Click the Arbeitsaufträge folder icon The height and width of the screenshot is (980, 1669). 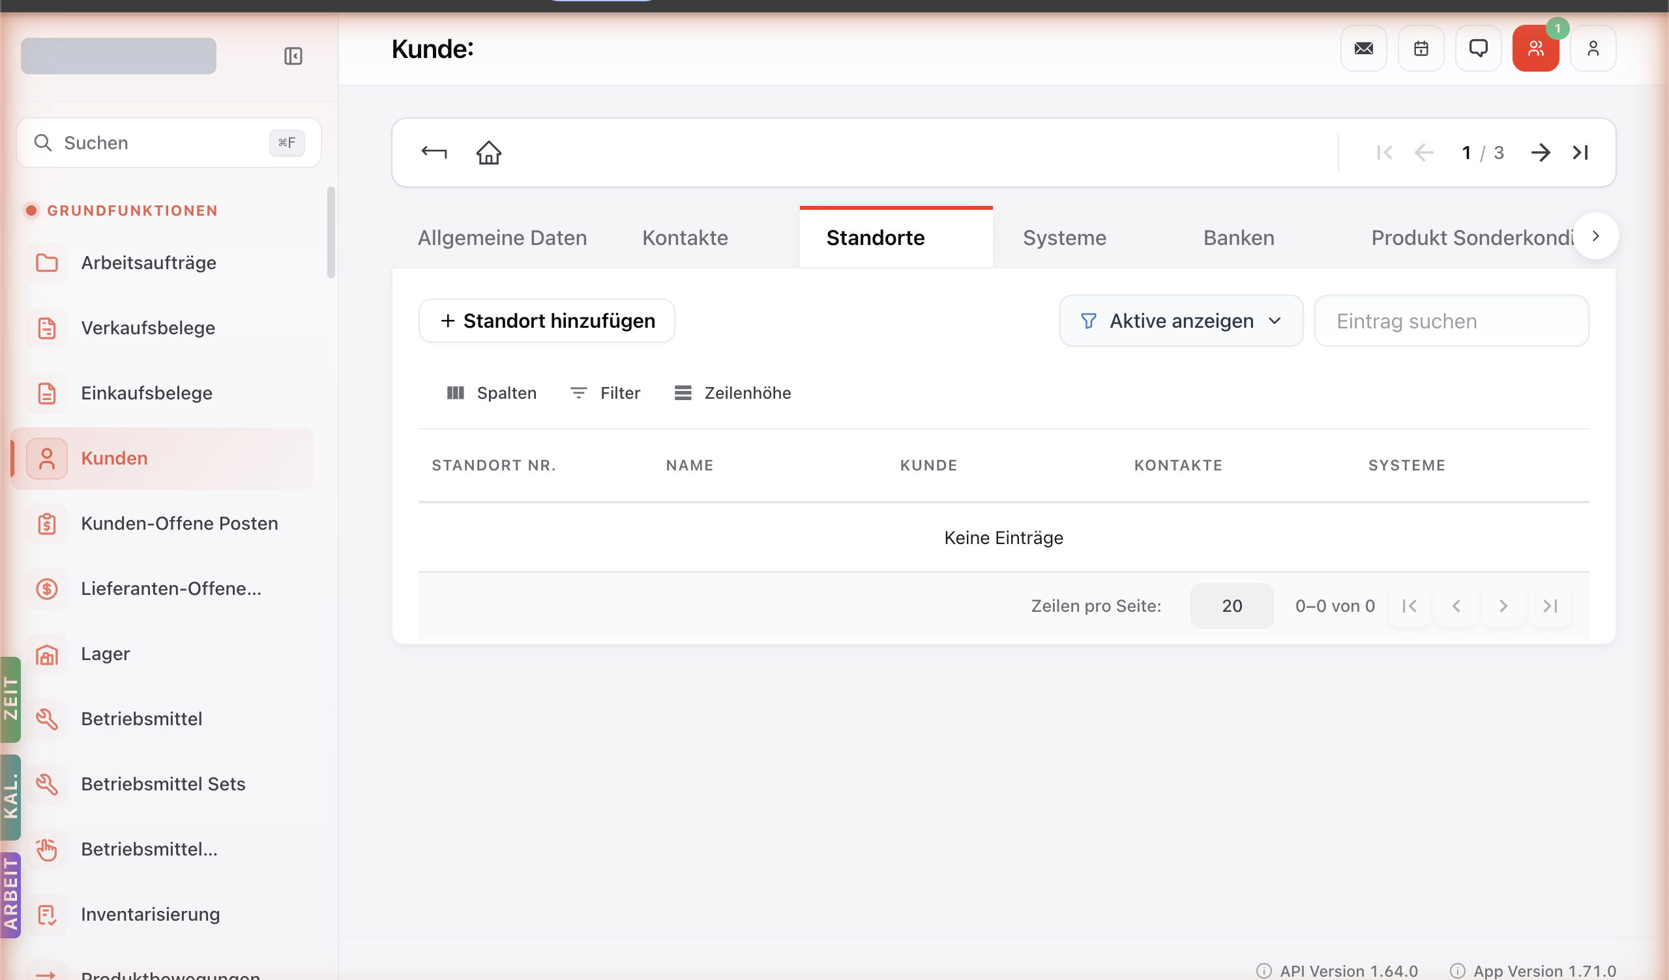point(46,263)
